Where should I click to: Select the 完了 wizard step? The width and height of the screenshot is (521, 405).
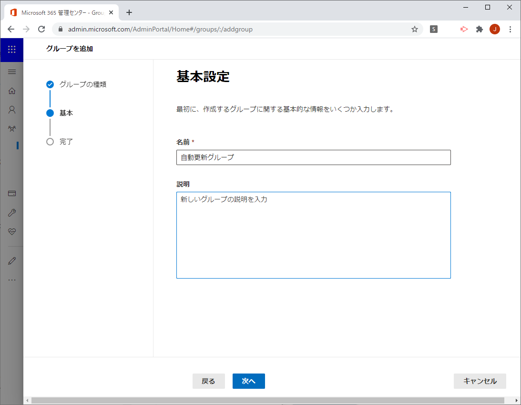[x=60, y=142]
